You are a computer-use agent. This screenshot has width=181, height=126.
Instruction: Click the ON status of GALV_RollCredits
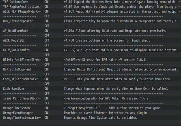46,50
